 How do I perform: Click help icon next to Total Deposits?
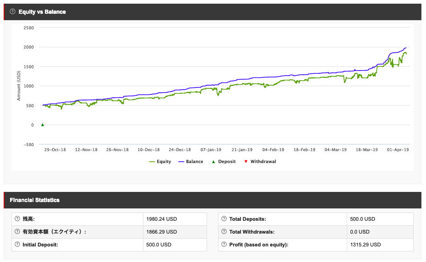point(224,218)
